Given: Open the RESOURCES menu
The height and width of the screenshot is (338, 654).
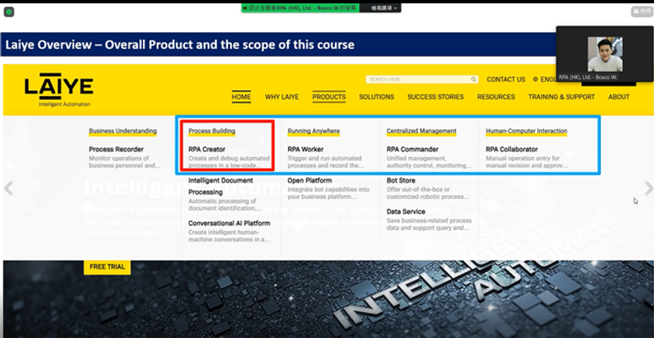Looking at the screenshot, I should [x=496, y=97].
